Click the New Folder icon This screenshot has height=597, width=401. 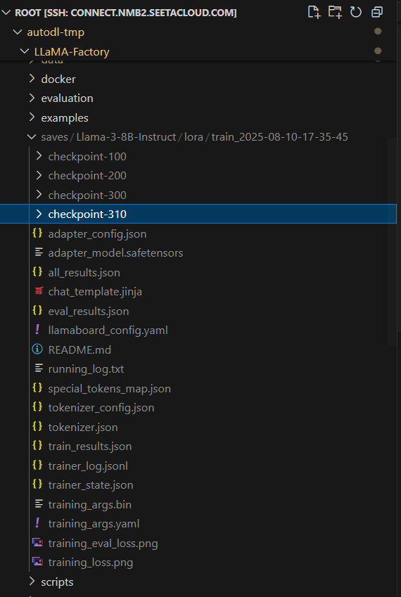pos(335,12)
